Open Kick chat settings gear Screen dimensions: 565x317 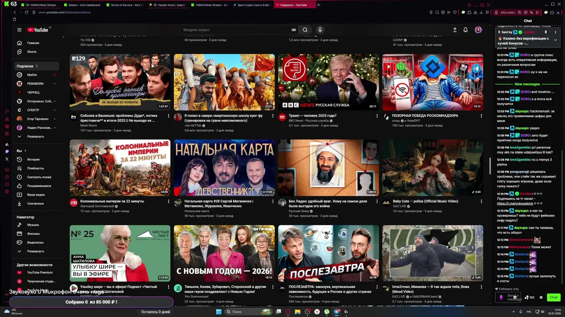coord(541,297)
